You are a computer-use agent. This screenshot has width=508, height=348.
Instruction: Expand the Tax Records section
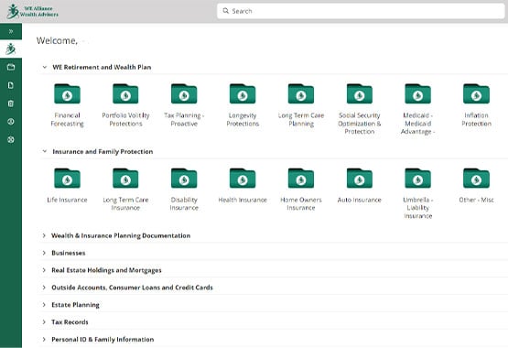tap(44, 321)
